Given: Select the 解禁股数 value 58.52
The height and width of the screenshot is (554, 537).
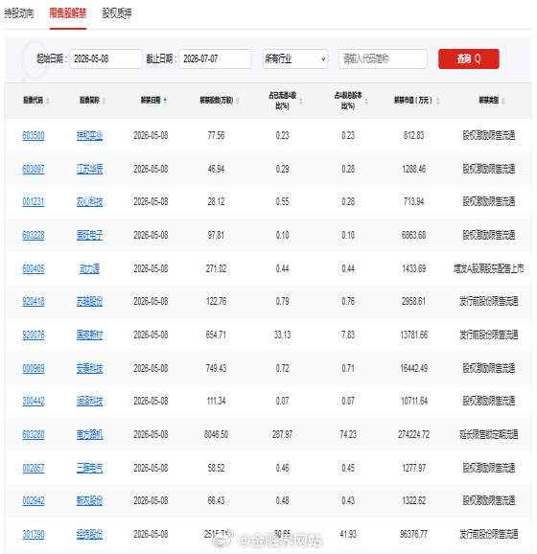Looking at the screenshot, I should click(x=216, y=468).
